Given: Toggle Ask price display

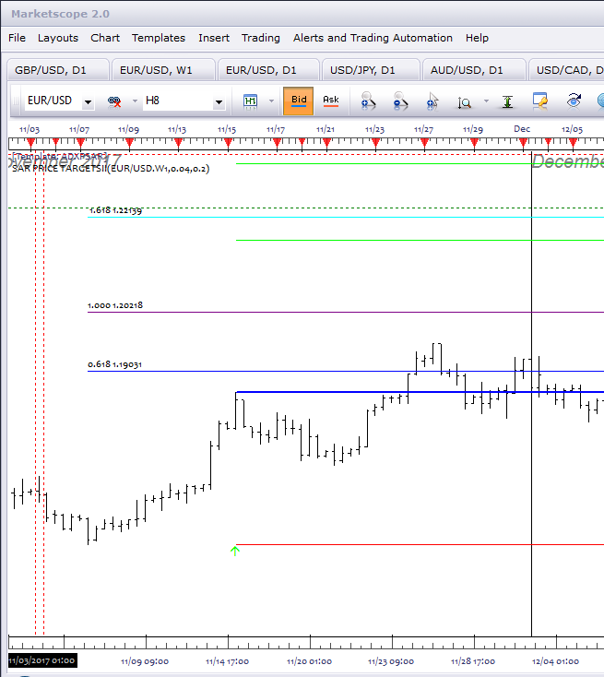Looking at the screenshot, I should [x=331, y=101].
